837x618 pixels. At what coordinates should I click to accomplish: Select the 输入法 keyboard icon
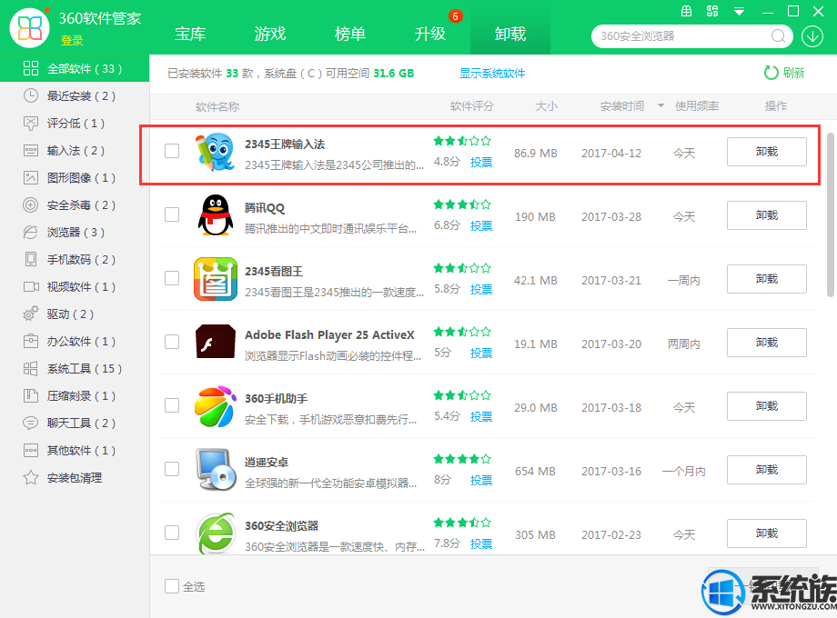pyautogui.click(x=31, y=150)
